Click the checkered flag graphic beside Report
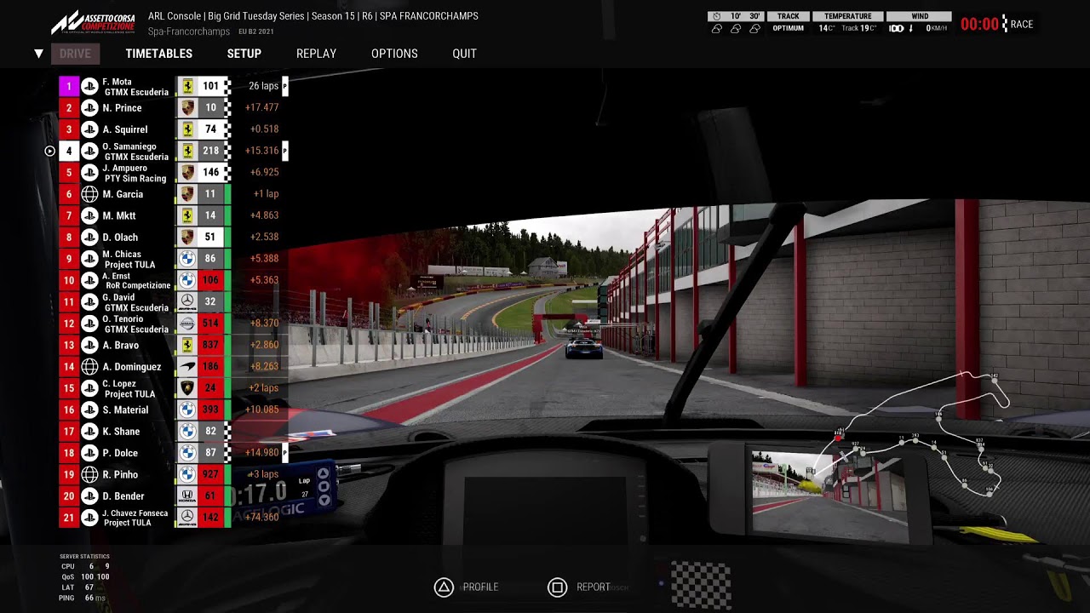 click(701, 586)
